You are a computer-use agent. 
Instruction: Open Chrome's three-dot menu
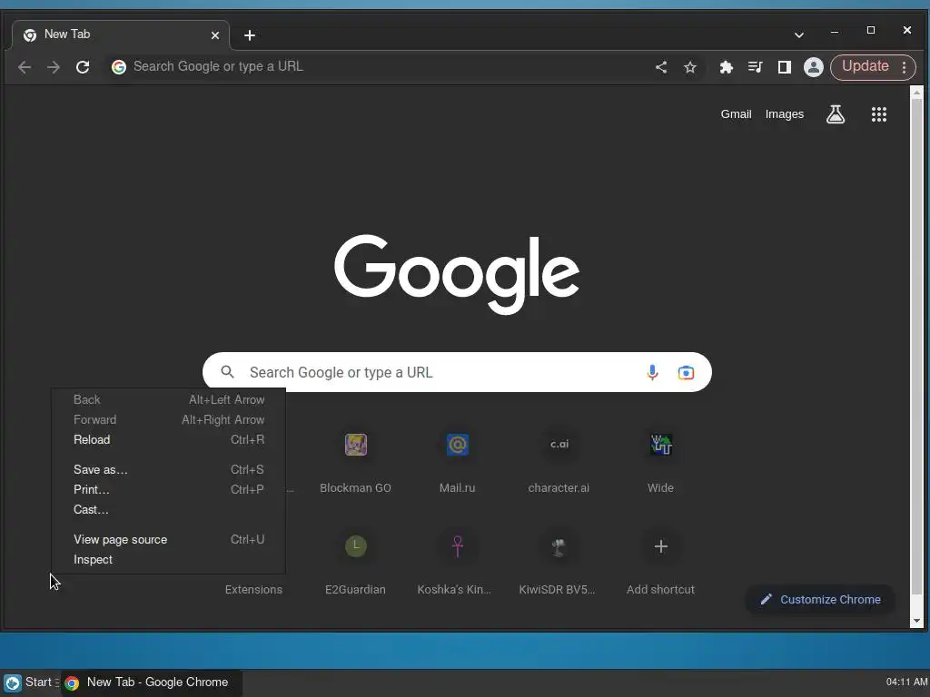tap(904, 67)
